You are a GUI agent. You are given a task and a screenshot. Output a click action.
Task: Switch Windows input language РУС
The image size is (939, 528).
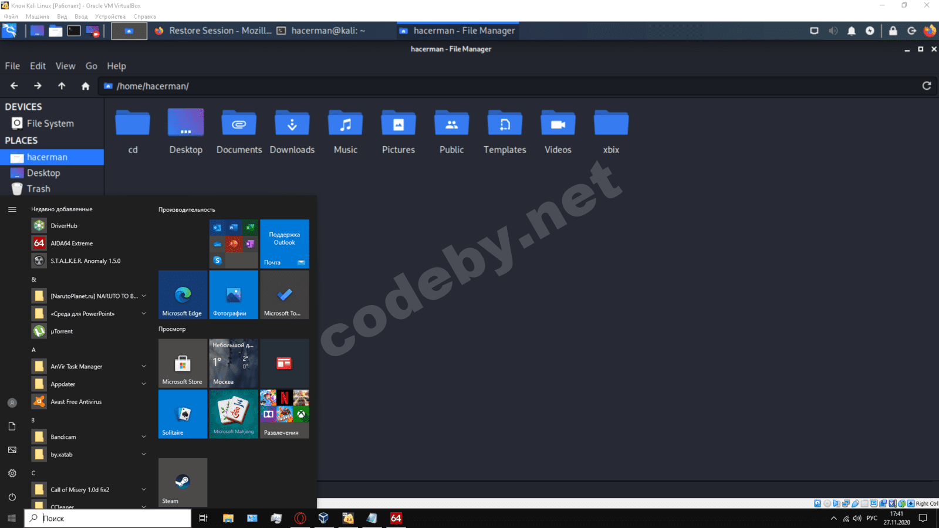point(872,518)
